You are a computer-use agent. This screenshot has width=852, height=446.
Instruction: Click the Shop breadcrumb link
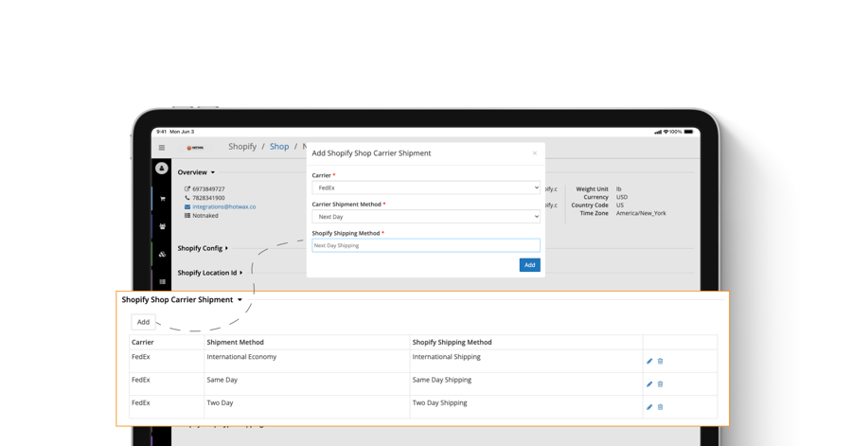[x=279, y=147]
